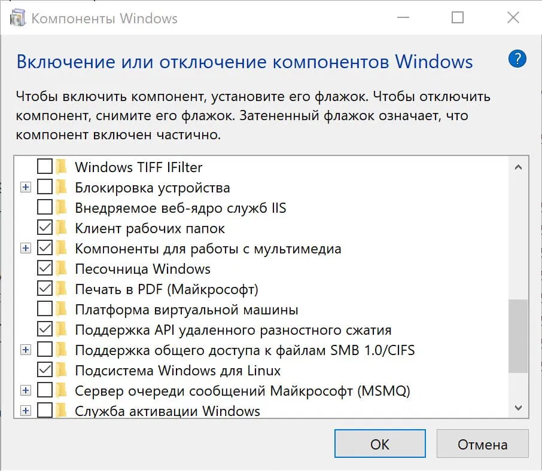The image size is (542, 471).
Task: Click the folder icon beside Платформа виртуальной машины
Action: [62, 309]
